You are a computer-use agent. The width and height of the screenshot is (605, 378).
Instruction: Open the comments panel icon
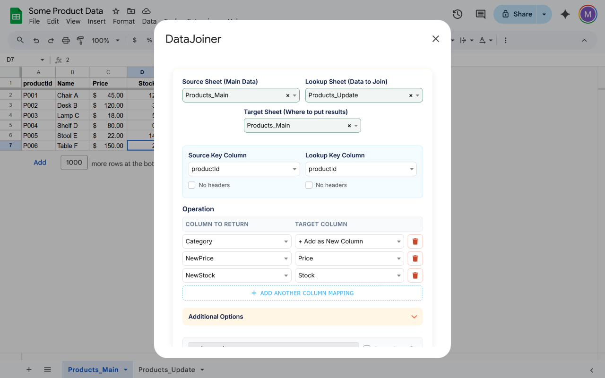(480, 14)
